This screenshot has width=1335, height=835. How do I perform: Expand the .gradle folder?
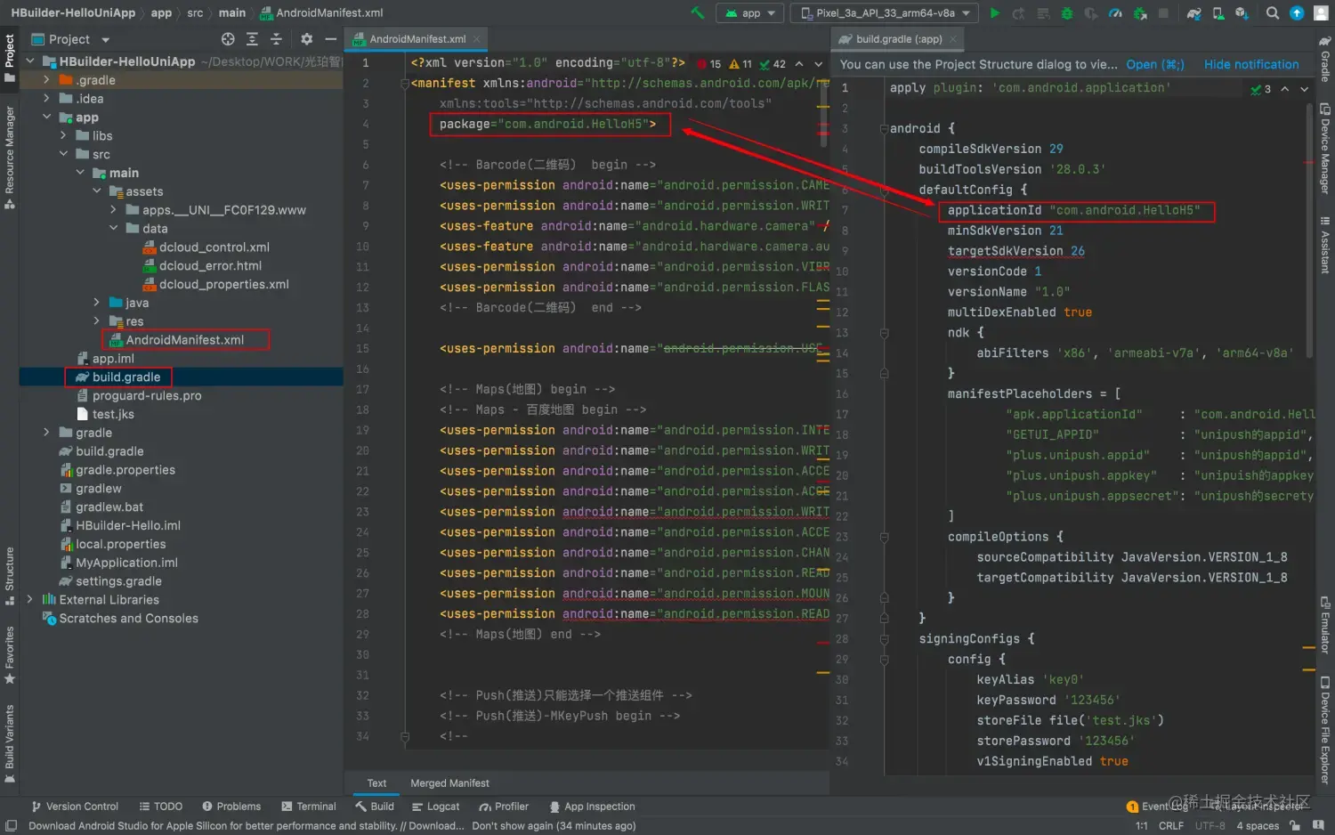46,80
